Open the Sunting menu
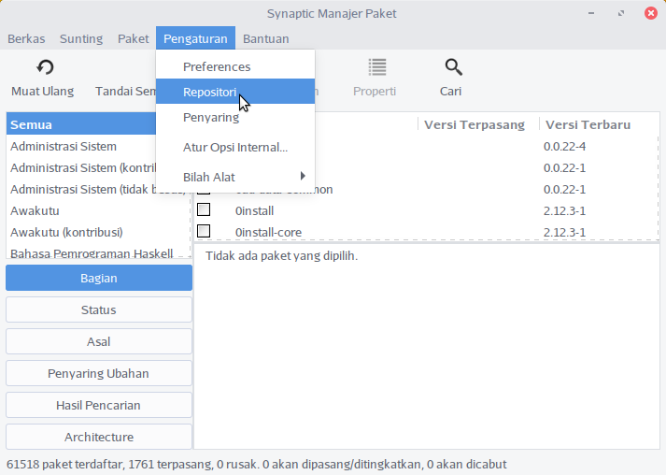 point(81,39)
